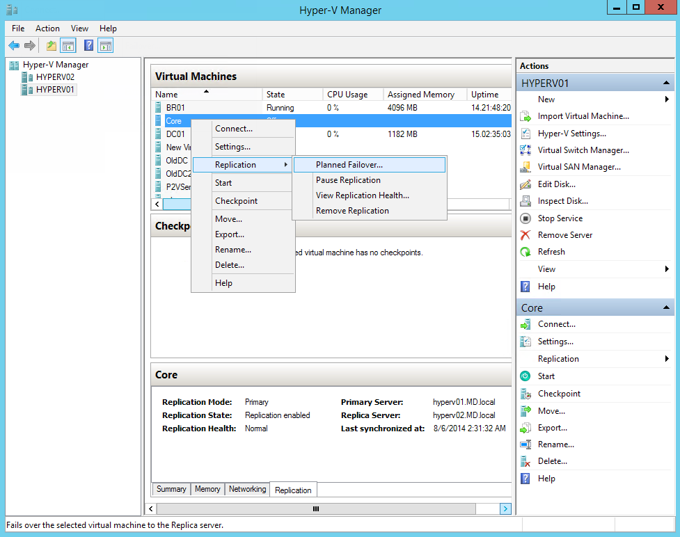Open the Action menu
The image size is (680, 537).
(x=48, y=29)
